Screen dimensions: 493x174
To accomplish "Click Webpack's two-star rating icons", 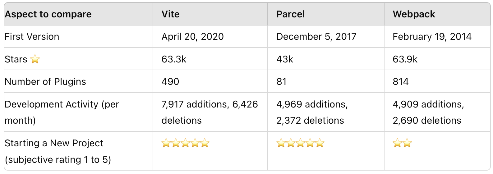I will click(402, 143).
